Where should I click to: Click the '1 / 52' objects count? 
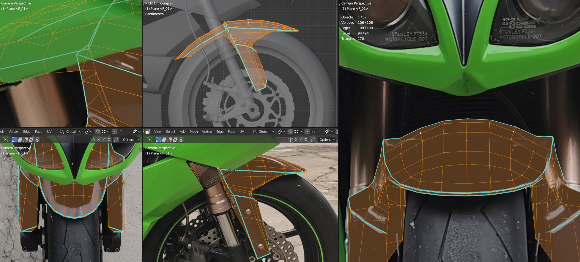[x=362, y=17]
